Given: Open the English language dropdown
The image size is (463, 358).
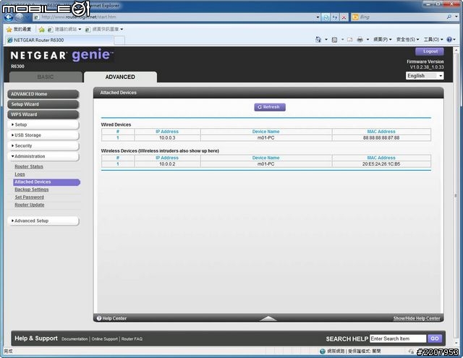Looking at the screenshot, I should (x=425, y=76).
